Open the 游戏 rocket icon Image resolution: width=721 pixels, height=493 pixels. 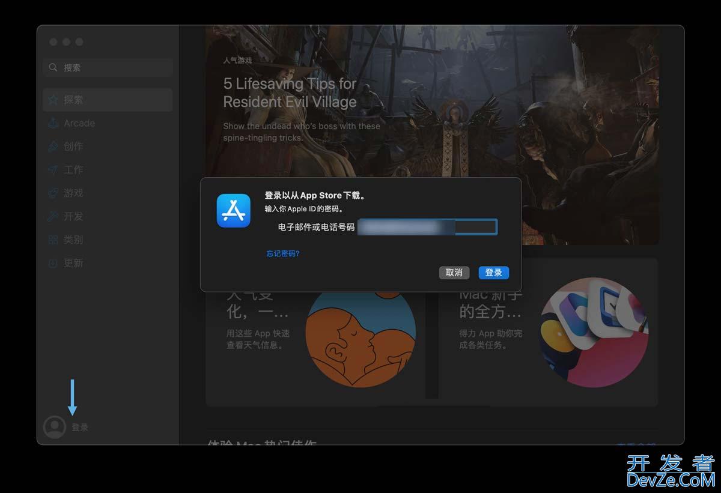53,193
